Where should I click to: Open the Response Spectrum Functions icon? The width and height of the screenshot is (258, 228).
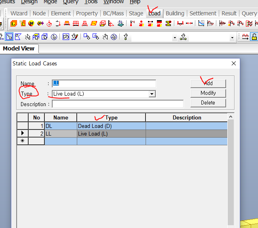click(201, 23)
